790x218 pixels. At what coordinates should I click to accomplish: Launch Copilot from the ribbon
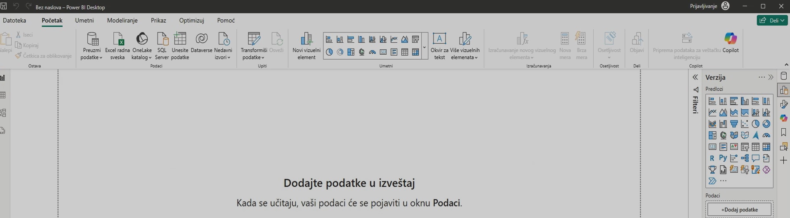(730, 43)
